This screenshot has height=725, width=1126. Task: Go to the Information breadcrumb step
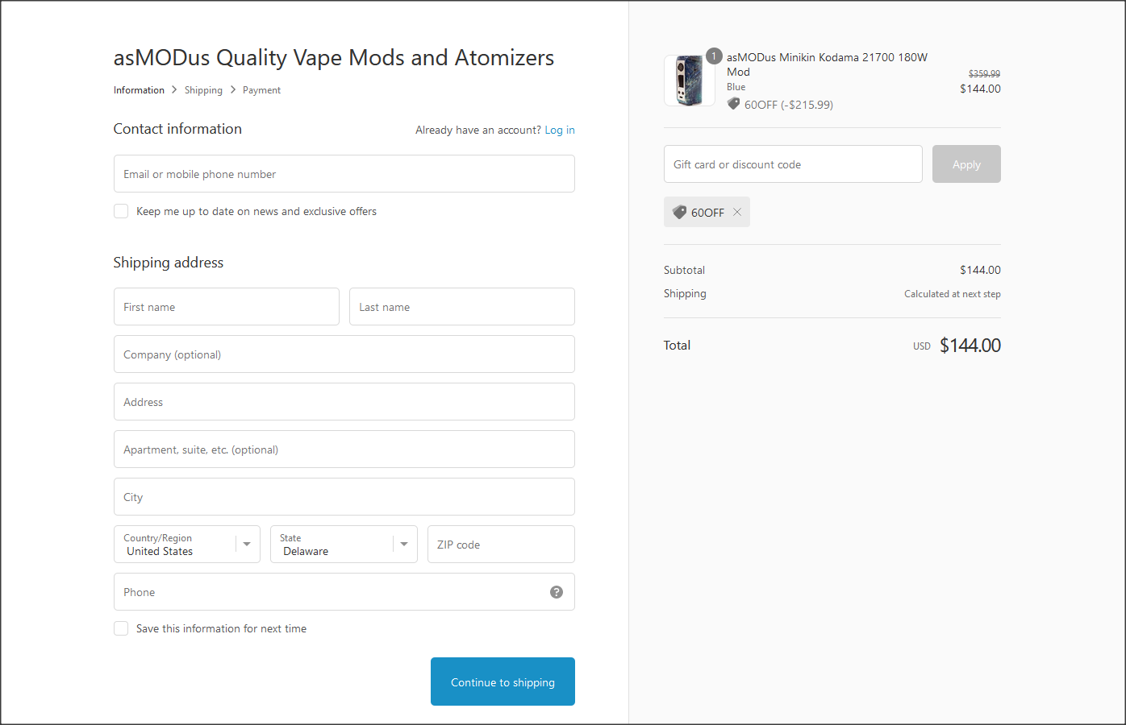tap(139, 90)
